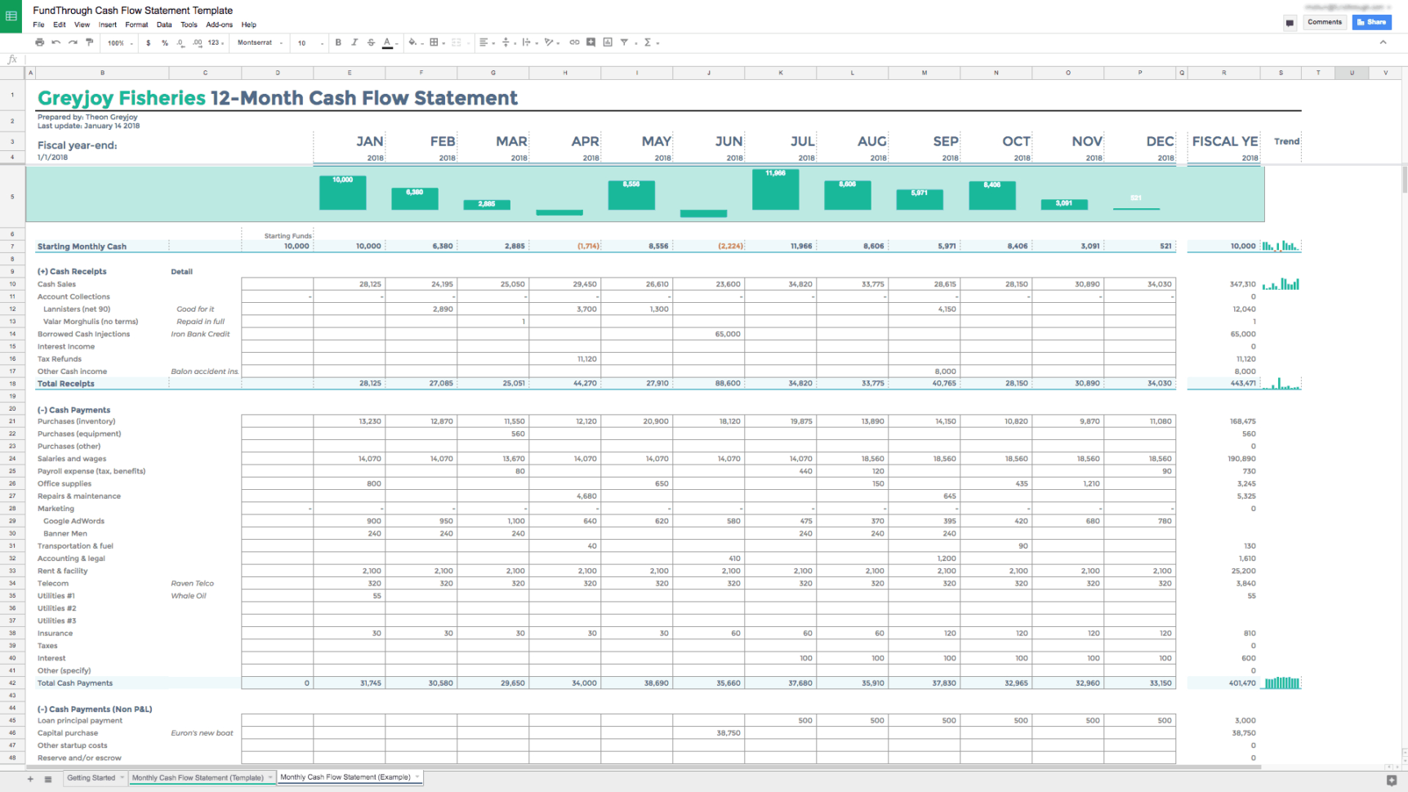Open the 100% zoom dropdown
Image resolution: width=1408 pixels, height=792 pixels.
click(x=118, y=42)
